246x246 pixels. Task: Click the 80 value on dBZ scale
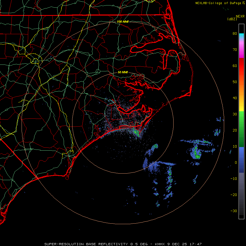[235, 33]
